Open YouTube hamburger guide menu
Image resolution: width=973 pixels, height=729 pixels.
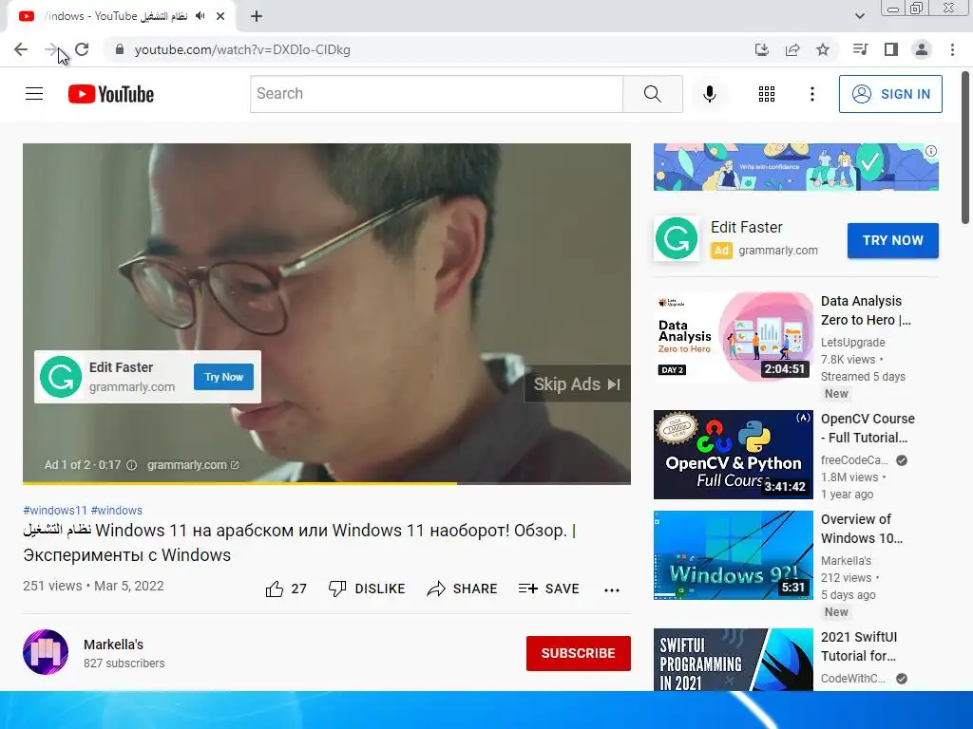click(x=34, y=94)
